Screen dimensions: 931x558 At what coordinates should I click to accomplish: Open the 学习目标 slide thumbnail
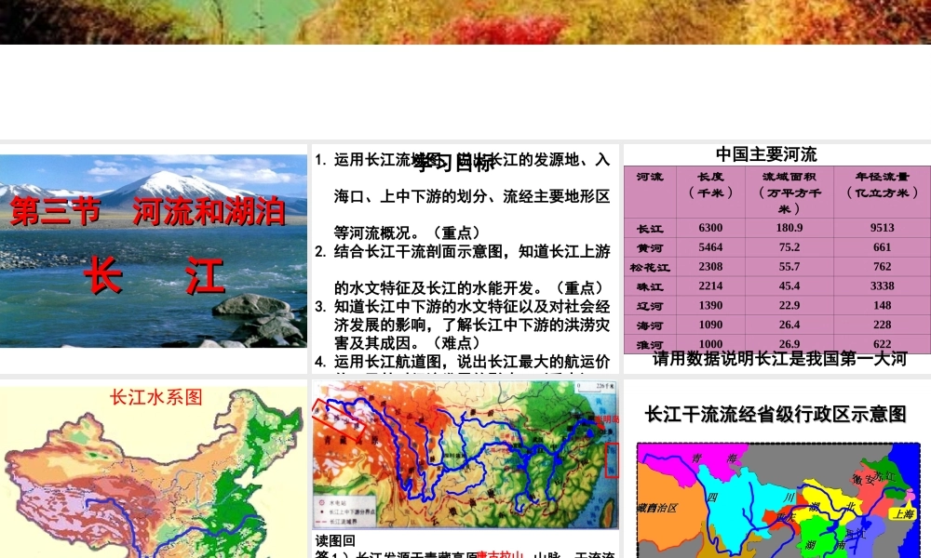point(465,259)
